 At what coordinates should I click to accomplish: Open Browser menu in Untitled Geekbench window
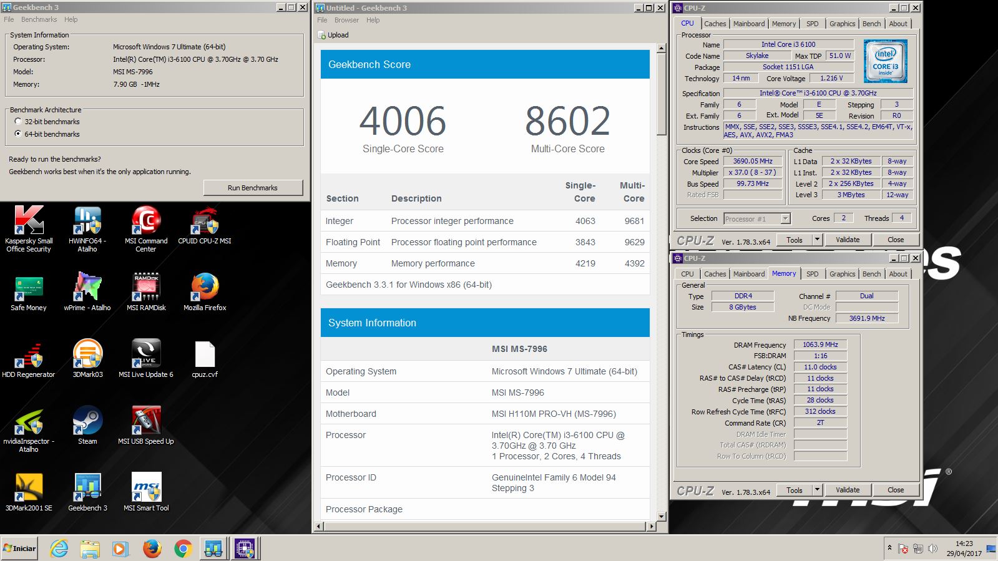pyautogui.click(x=346, y=20)
